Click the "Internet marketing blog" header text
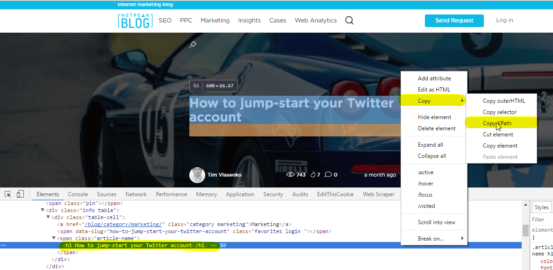The width and height of the screenshot is (553, 270). [x=145, y=5]
